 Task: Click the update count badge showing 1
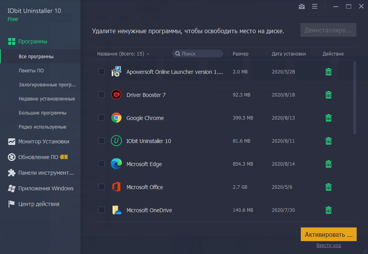click(64, 157)
